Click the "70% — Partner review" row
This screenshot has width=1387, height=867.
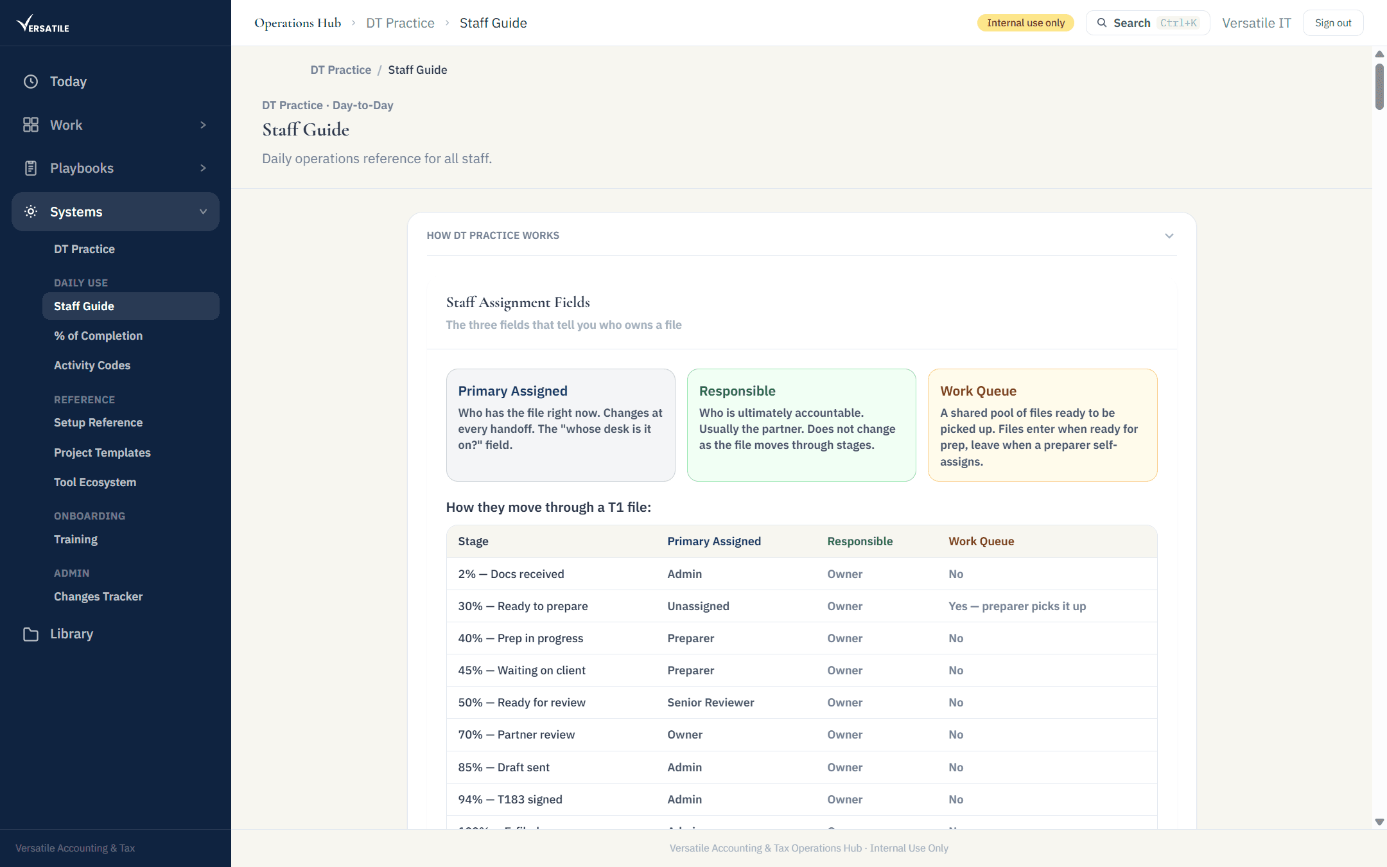(801, 735)
